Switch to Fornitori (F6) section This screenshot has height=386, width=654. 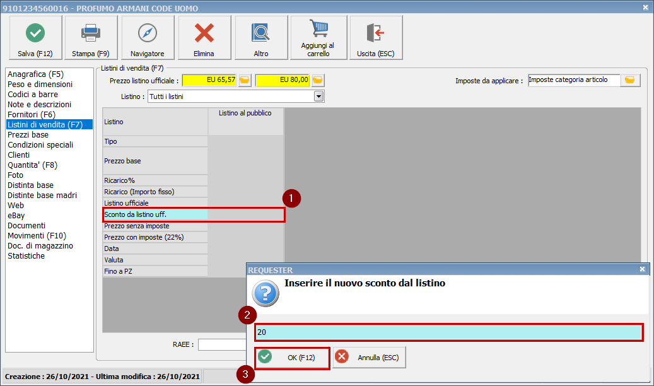pyautogui.click(x=32, y=114)
